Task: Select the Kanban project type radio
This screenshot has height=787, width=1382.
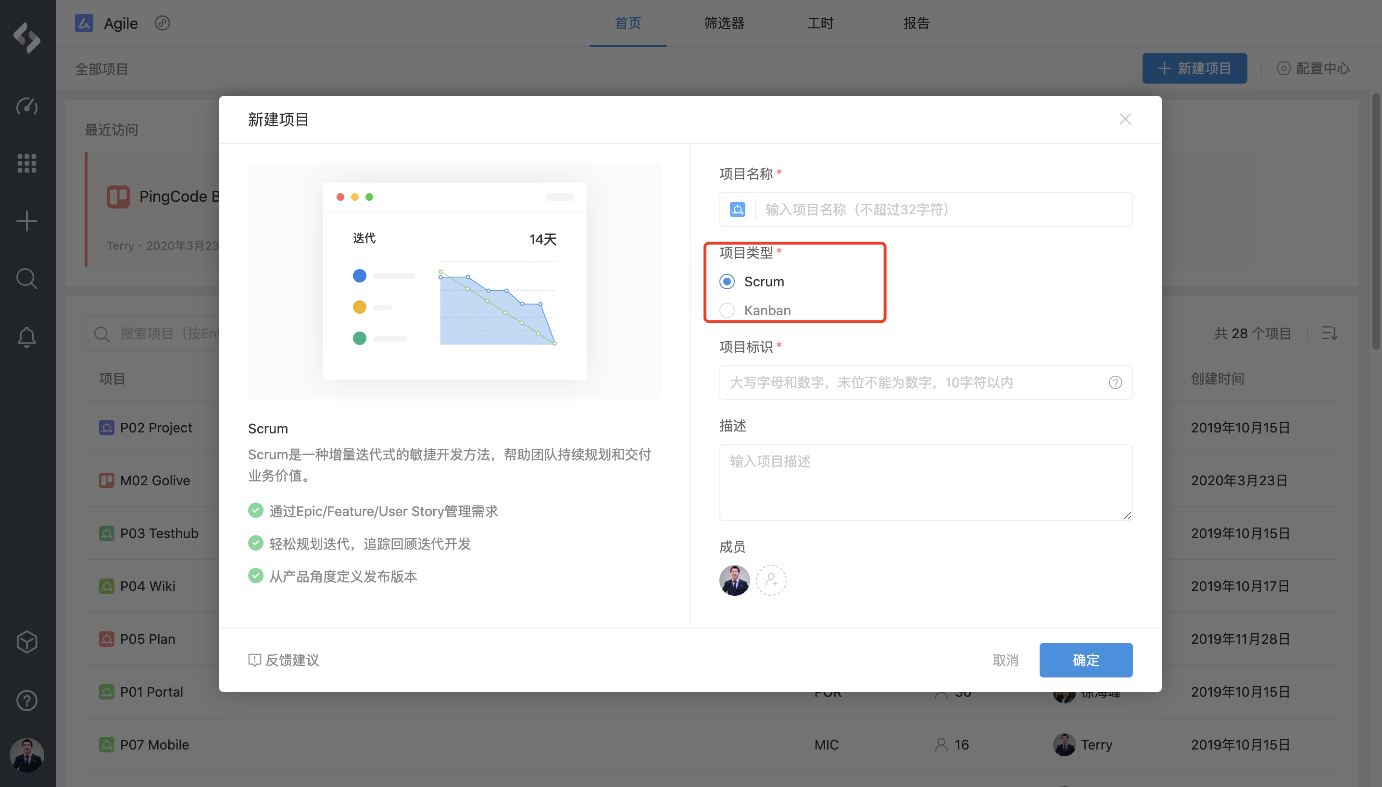Action: [x=727, y=310]
